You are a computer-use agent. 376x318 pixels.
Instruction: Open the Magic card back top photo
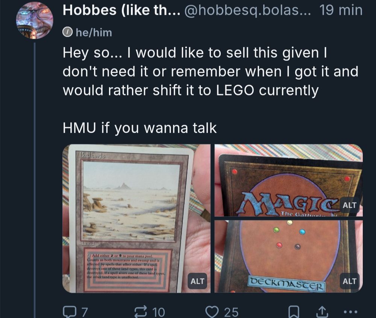[x=288, y=180]
